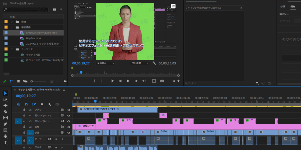This screenshot has width=301, height=150.
Task: Adjust the project panel thumbnail zoom slider
Action: pyautogui.click(x=38, y=81)
